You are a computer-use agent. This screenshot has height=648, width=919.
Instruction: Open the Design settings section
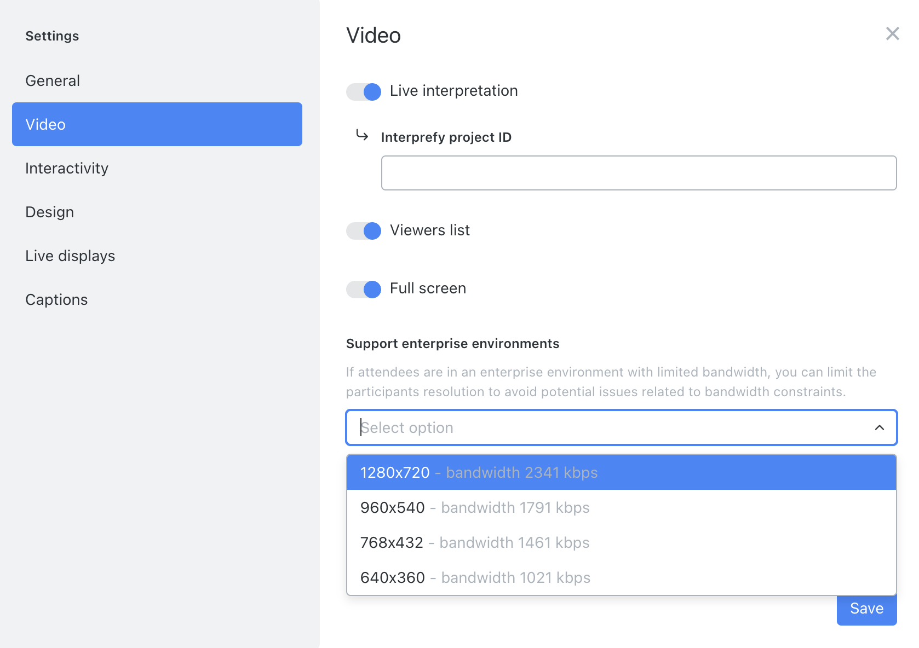pyautogui.click(x=49, y=212)
